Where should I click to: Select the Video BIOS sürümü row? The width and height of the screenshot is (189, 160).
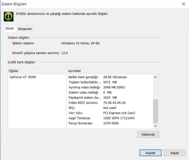[x=110, y=103]
